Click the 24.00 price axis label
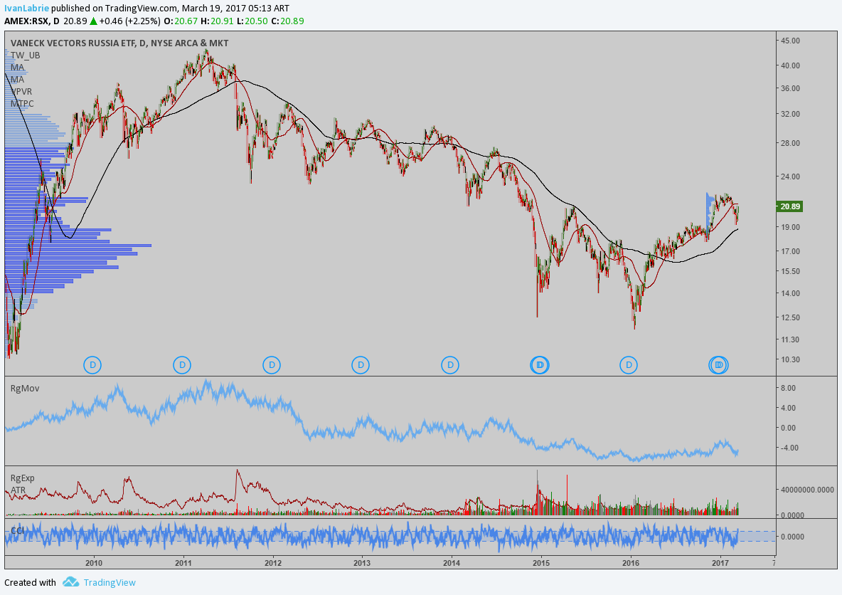Screen dimensions: 842x595 (x=791, y=177)
